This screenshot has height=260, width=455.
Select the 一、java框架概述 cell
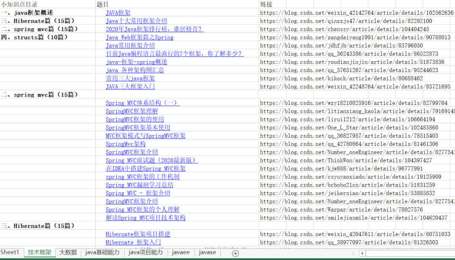[48, 13]
